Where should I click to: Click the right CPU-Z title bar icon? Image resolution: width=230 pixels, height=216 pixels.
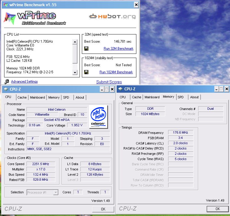120,89
